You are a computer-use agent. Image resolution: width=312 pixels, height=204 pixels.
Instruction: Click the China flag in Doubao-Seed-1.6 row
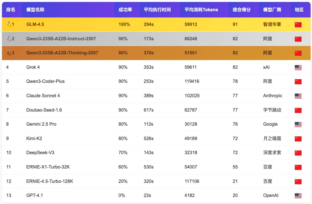click(298, 110)
